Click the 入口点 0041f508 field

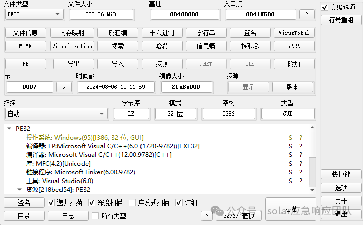(260, 14)
